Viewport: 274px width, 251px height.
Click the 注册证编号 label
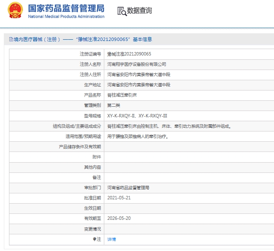point(90,54)
